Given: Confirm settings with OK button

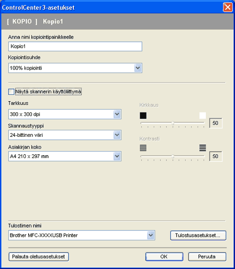Looking at the screenshot, I should point(164,257).
